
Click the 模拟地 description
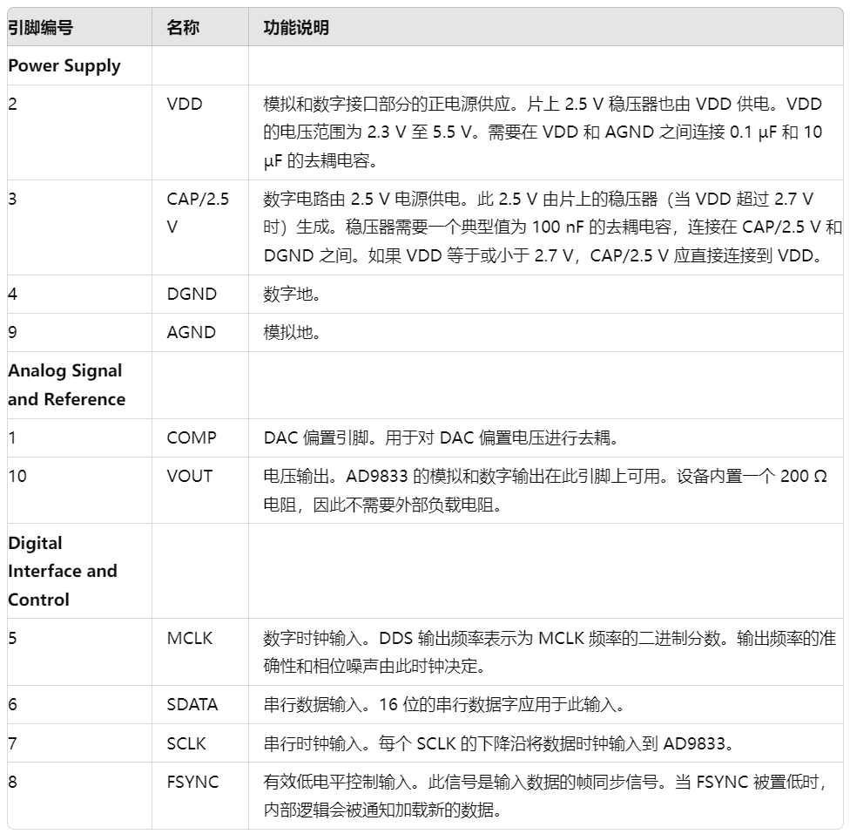pyautogui.click(x=292, y=332)
